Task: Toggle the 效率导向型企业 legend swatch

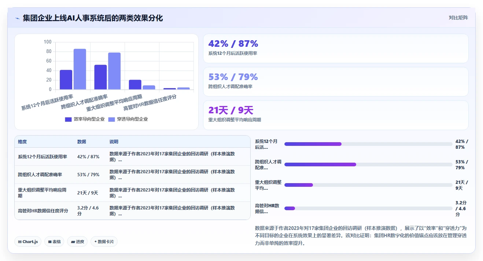Action: pos(68,119)
